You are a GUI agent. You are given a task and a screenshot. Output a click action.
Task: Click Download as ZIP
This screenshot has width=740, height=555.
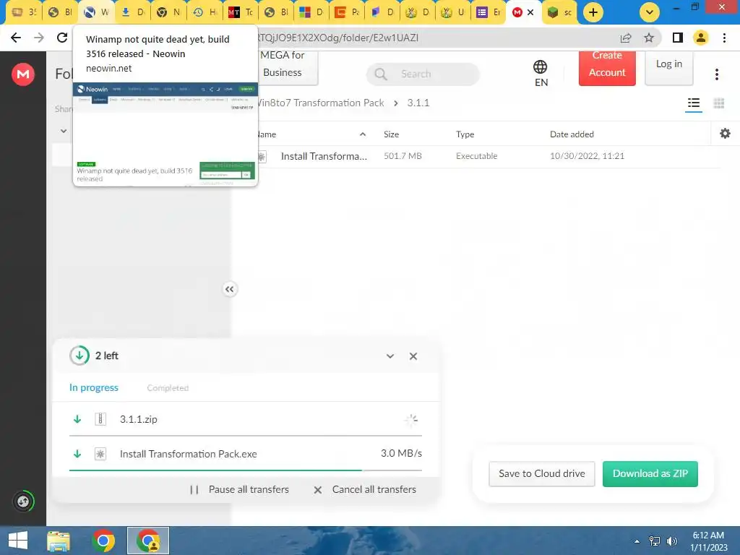650,474
